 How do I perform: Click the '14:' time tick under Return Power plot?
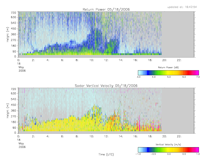click(x=121, y=60)
